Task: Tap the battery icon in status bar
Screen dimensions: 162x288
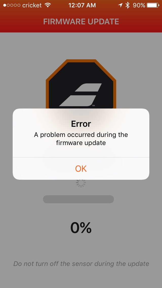Action: point(153,5)
